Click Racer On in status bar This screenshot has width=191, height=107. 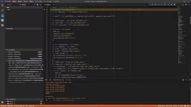click(32, 106)
